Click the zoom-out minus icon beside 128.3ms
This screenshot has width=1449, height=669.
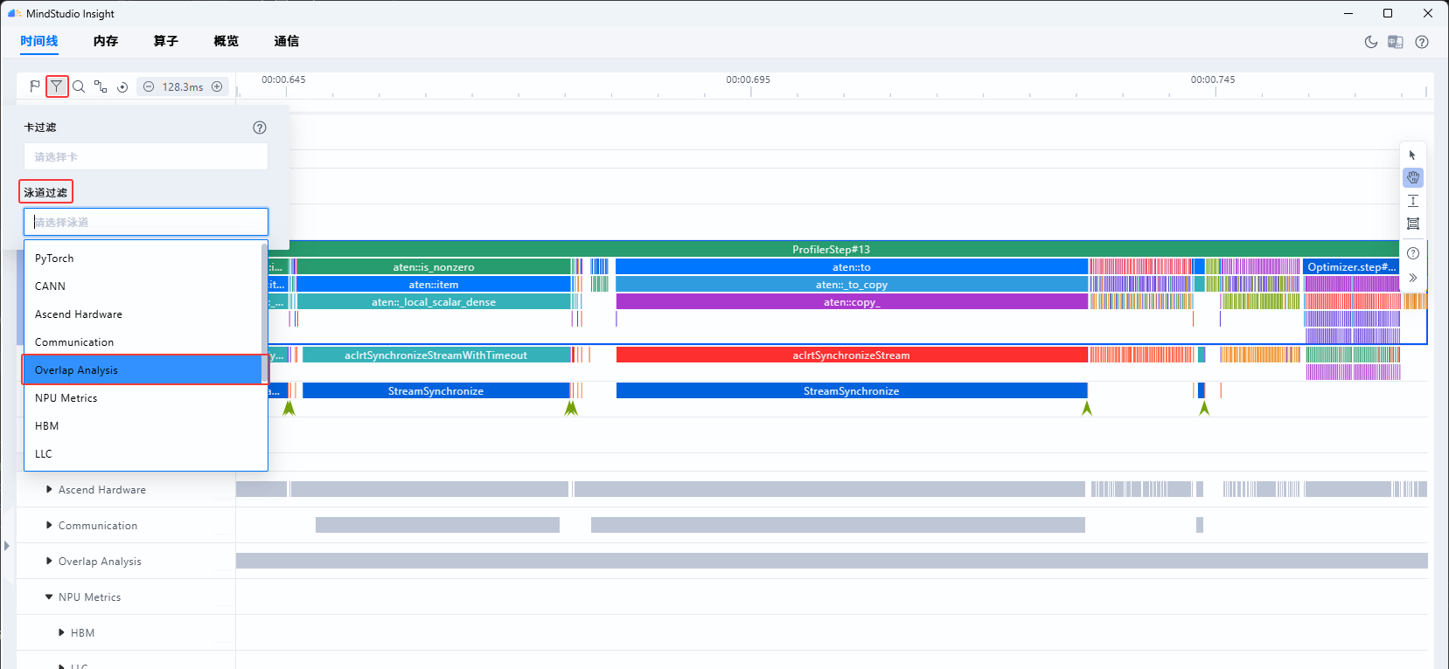[149, 86]
